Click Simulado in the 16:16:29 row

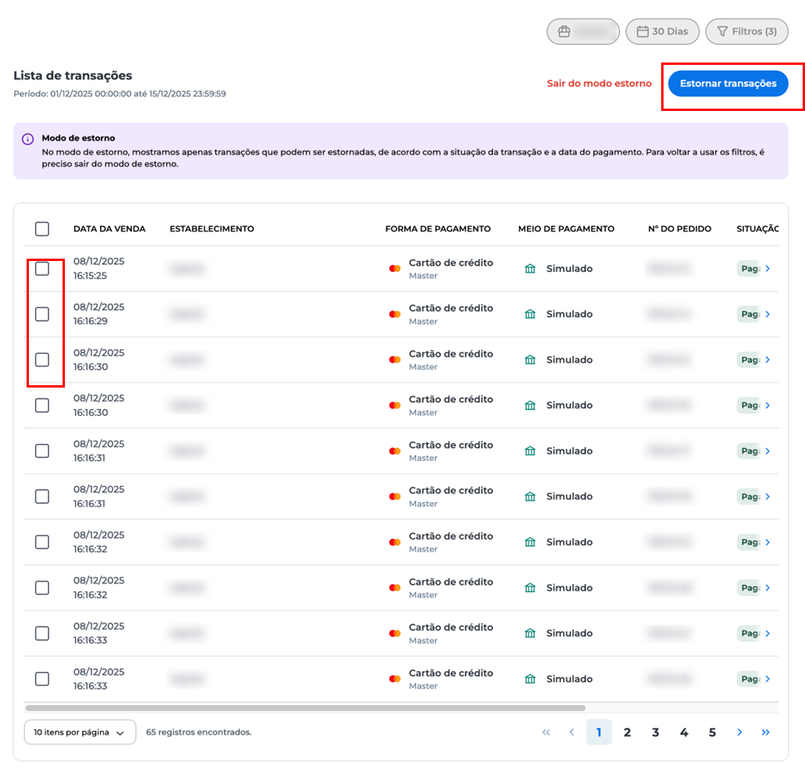tap(569, 314)
